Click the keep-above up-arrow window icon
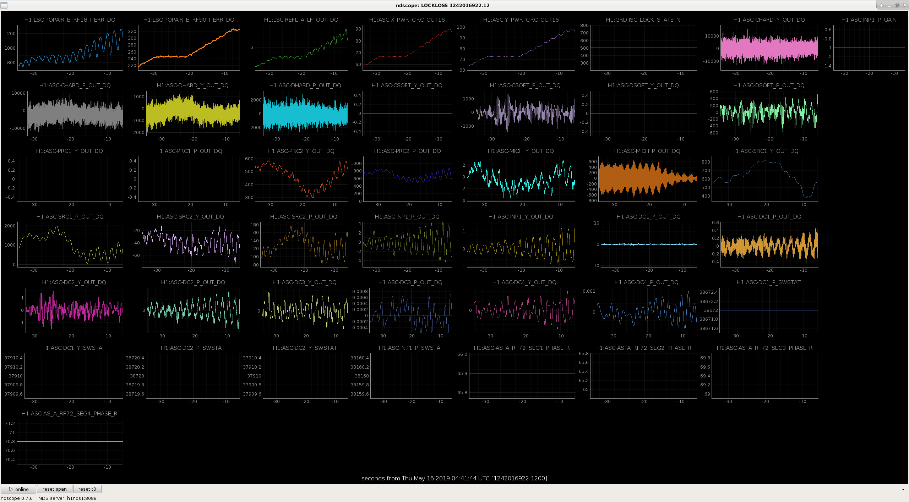 [x=881, y=5]
